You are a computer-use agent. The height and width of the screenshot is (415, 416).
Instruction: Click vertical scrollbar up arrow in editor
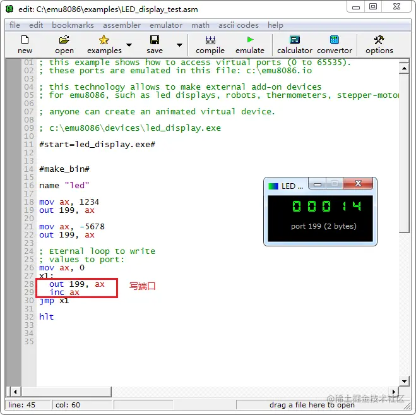coord(404,68)
